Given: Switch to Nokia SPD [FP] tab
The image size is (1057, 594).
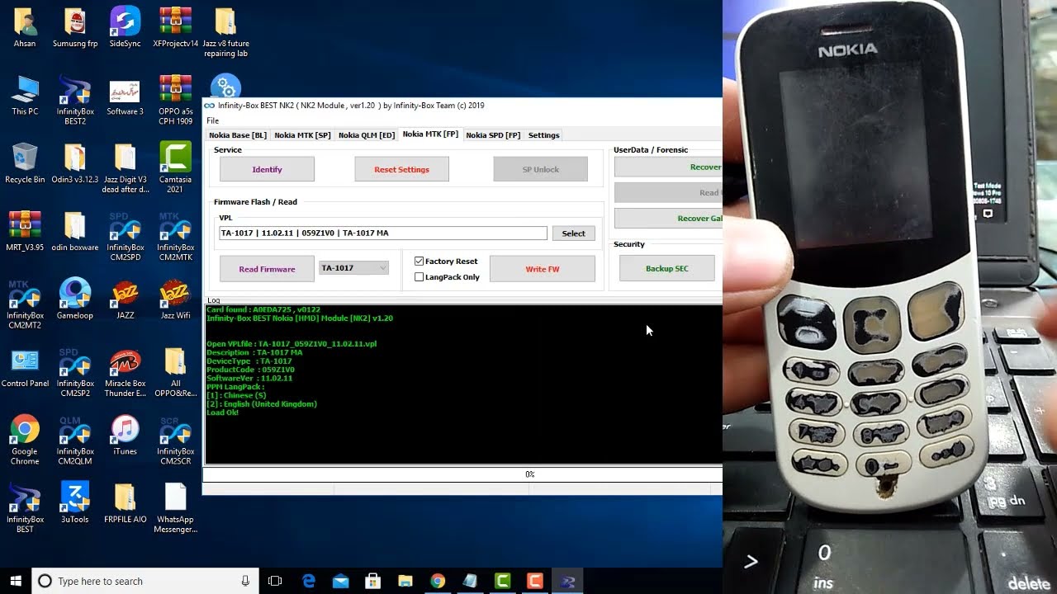Looking at the screenshot, I should (493, 135).
